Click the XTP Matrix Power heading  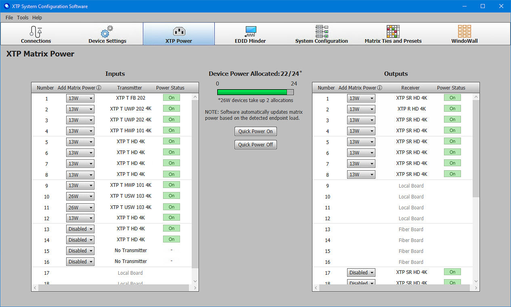pyautogui.click(x=40, y=54)
